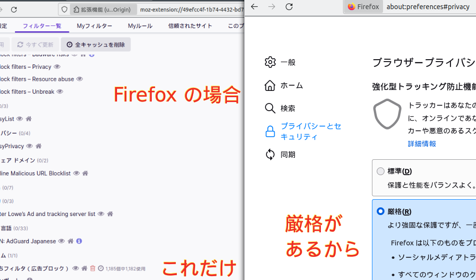
Task: Select 厳格 tracking protection radio button
Action: (381, 211)
